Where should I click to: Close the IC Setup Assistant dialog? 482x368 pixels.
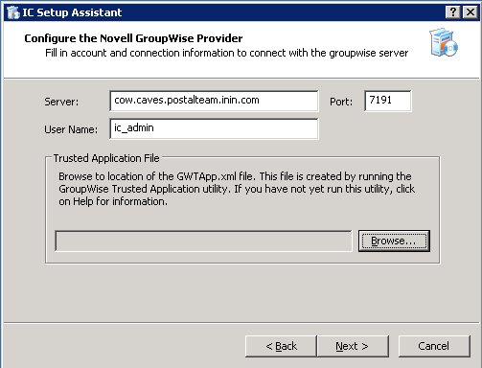[471, 12]
